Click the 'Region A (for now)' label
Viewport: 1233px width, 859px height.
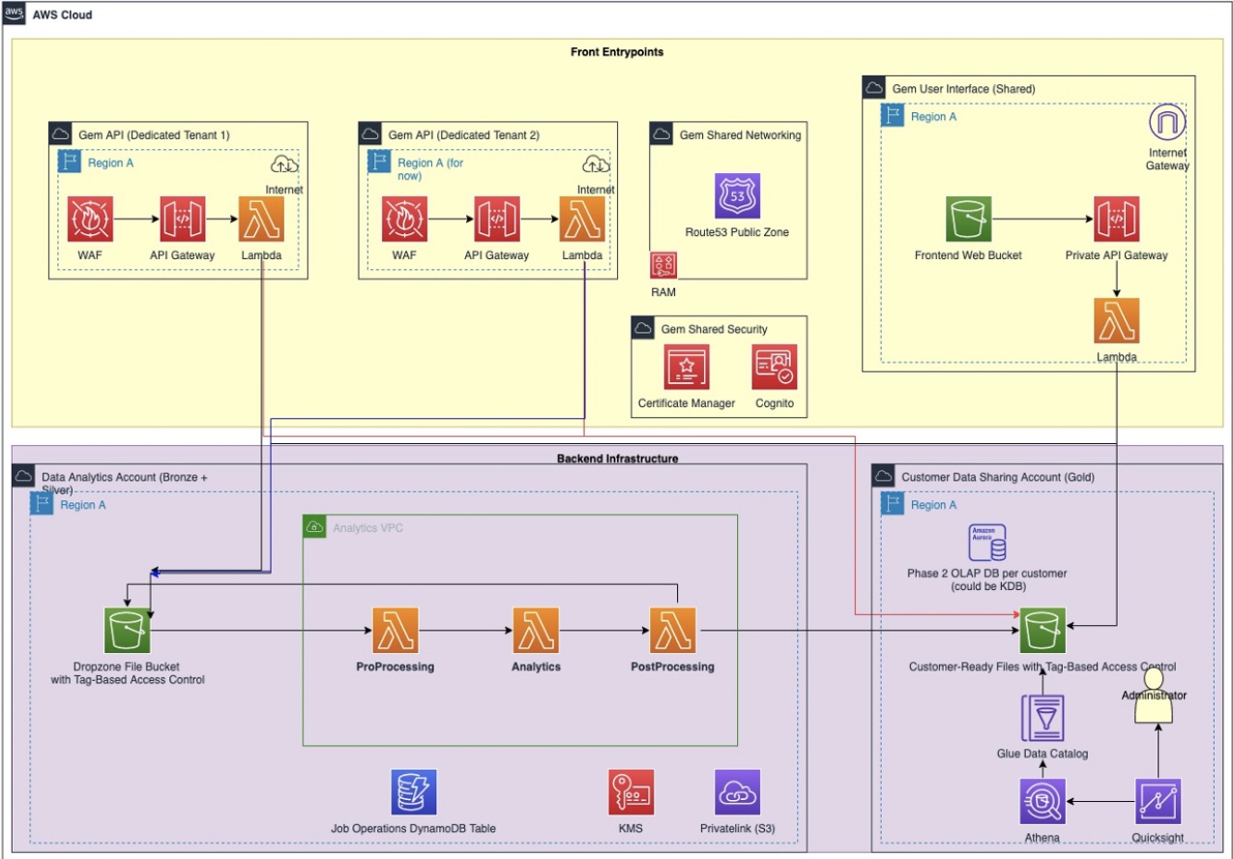430,169
